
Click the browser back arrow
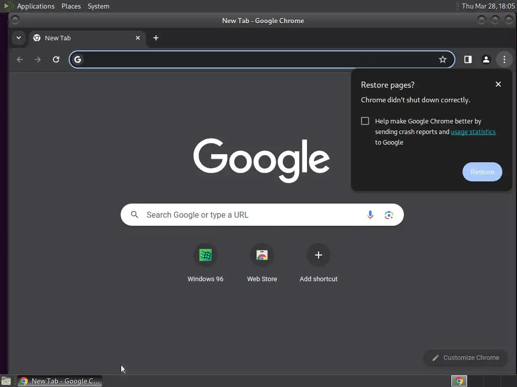(x=20, y=59)
